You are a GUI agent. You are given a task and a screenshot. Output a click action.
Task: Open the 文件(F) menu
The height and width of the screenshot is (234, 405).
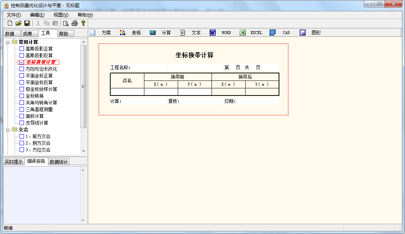(14, 15)
